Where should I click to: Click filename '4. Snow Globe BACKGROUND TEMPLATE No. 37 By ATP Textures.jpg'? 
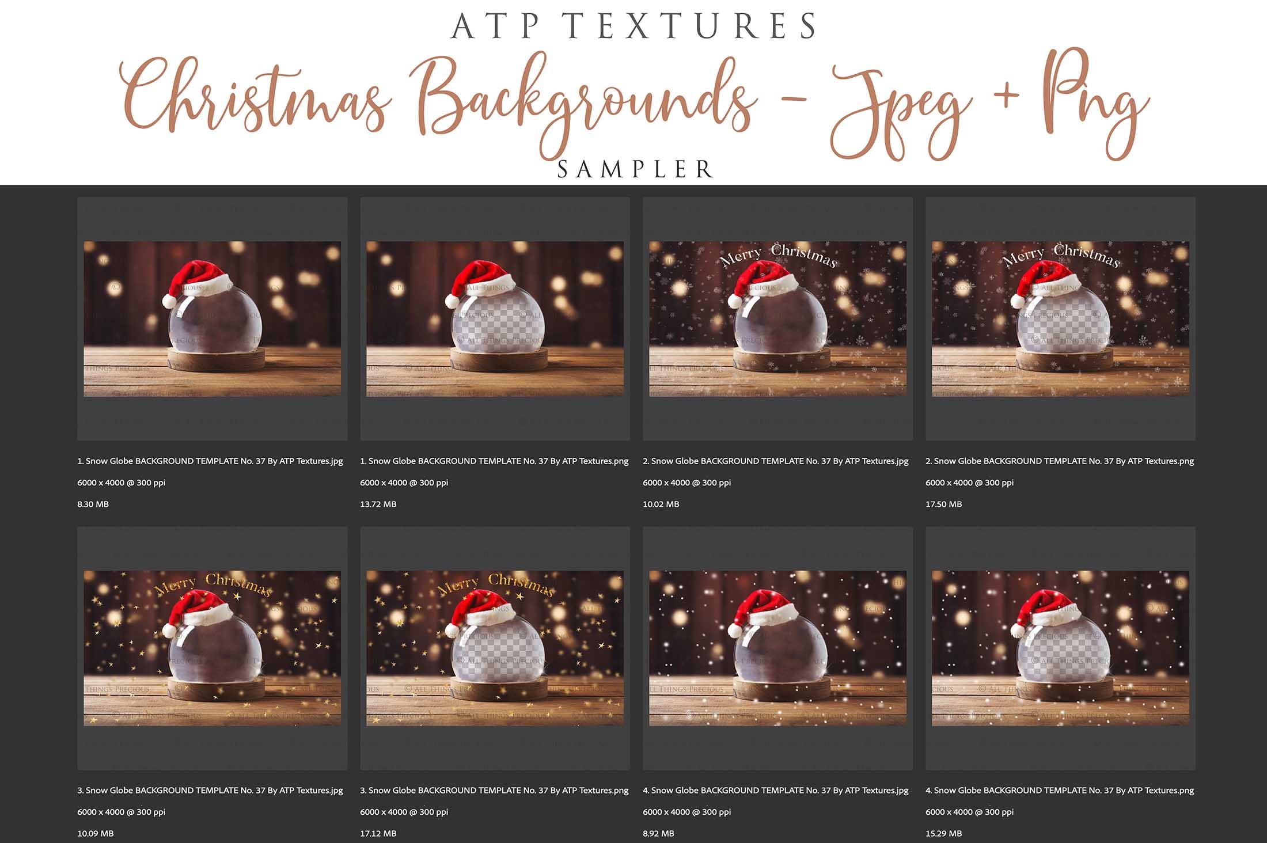[x=776, y=791]
